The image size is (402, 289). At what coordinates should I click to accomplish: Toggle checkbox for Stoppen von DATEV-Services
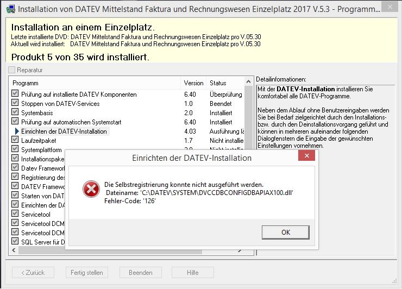point(15,104)
